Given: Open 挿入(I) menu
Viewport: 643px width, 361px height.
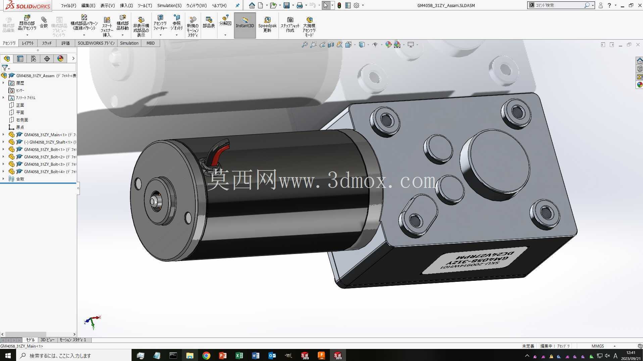Looking at the screenshot, I should 127,5.
